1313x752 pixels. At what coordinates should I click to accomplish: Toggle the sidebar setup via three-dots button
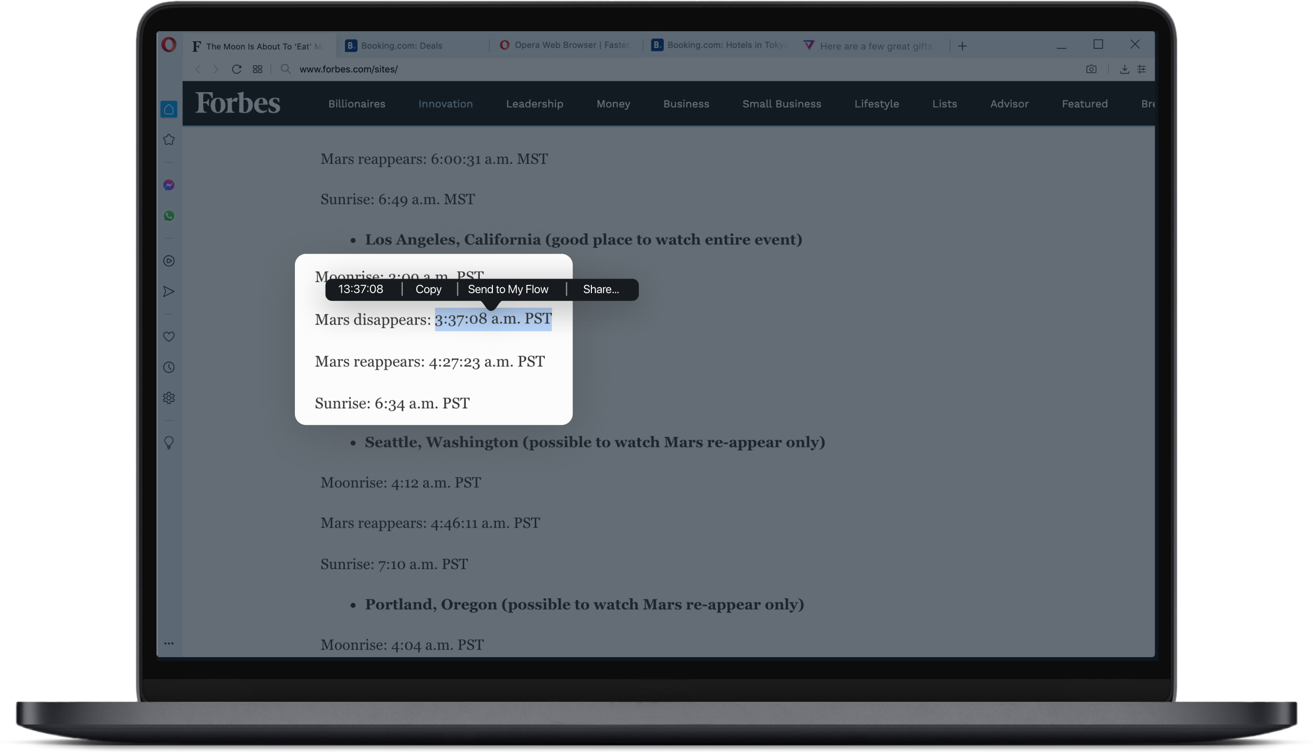169,643
